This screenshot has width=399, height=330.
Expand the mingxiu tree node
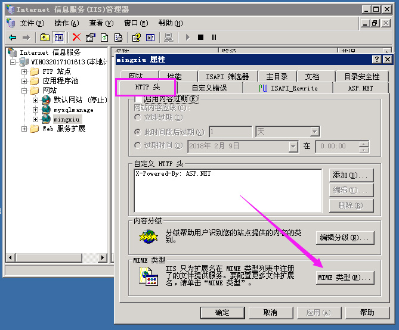pos(35,119)
